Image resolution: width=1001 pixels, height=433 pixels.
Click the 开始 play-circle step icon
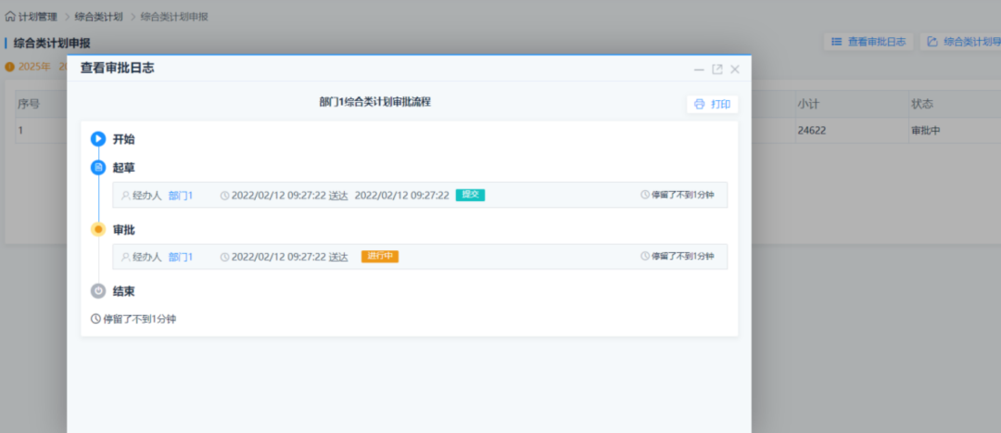pos(98,139)
